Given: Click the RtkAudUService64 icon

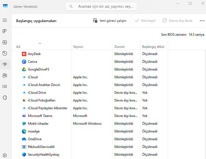Looking at the screenshot, I should point(24,147).
